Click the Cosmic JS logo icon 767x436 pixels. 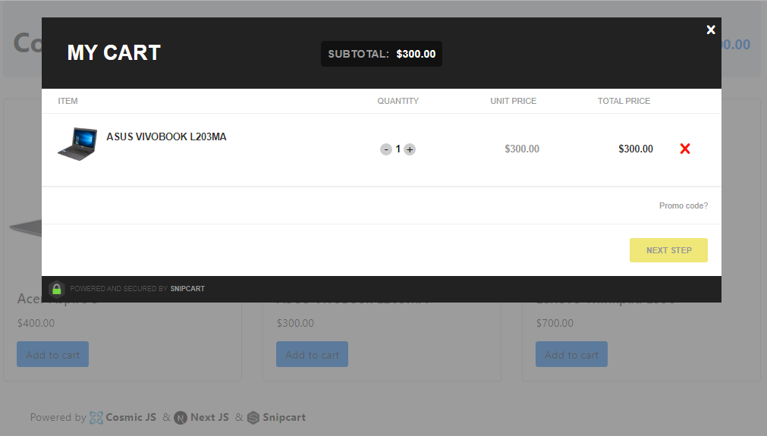pyautogui.click(x=96, y=418)
